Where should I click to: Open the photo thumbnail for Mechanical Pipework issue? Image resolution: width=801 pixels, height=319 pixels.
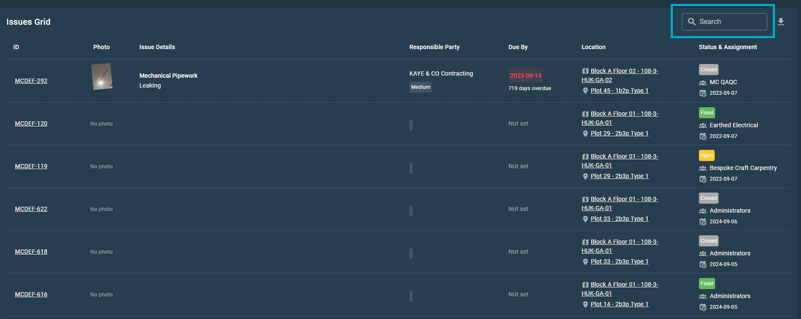[102, 77]
